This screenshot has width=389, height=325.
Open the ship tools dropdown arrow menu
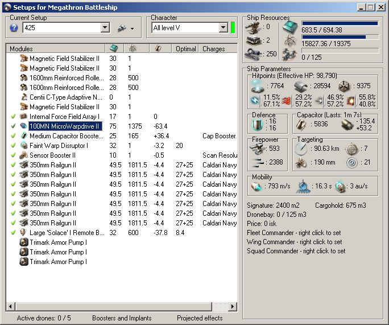click(x=132, y=28)
